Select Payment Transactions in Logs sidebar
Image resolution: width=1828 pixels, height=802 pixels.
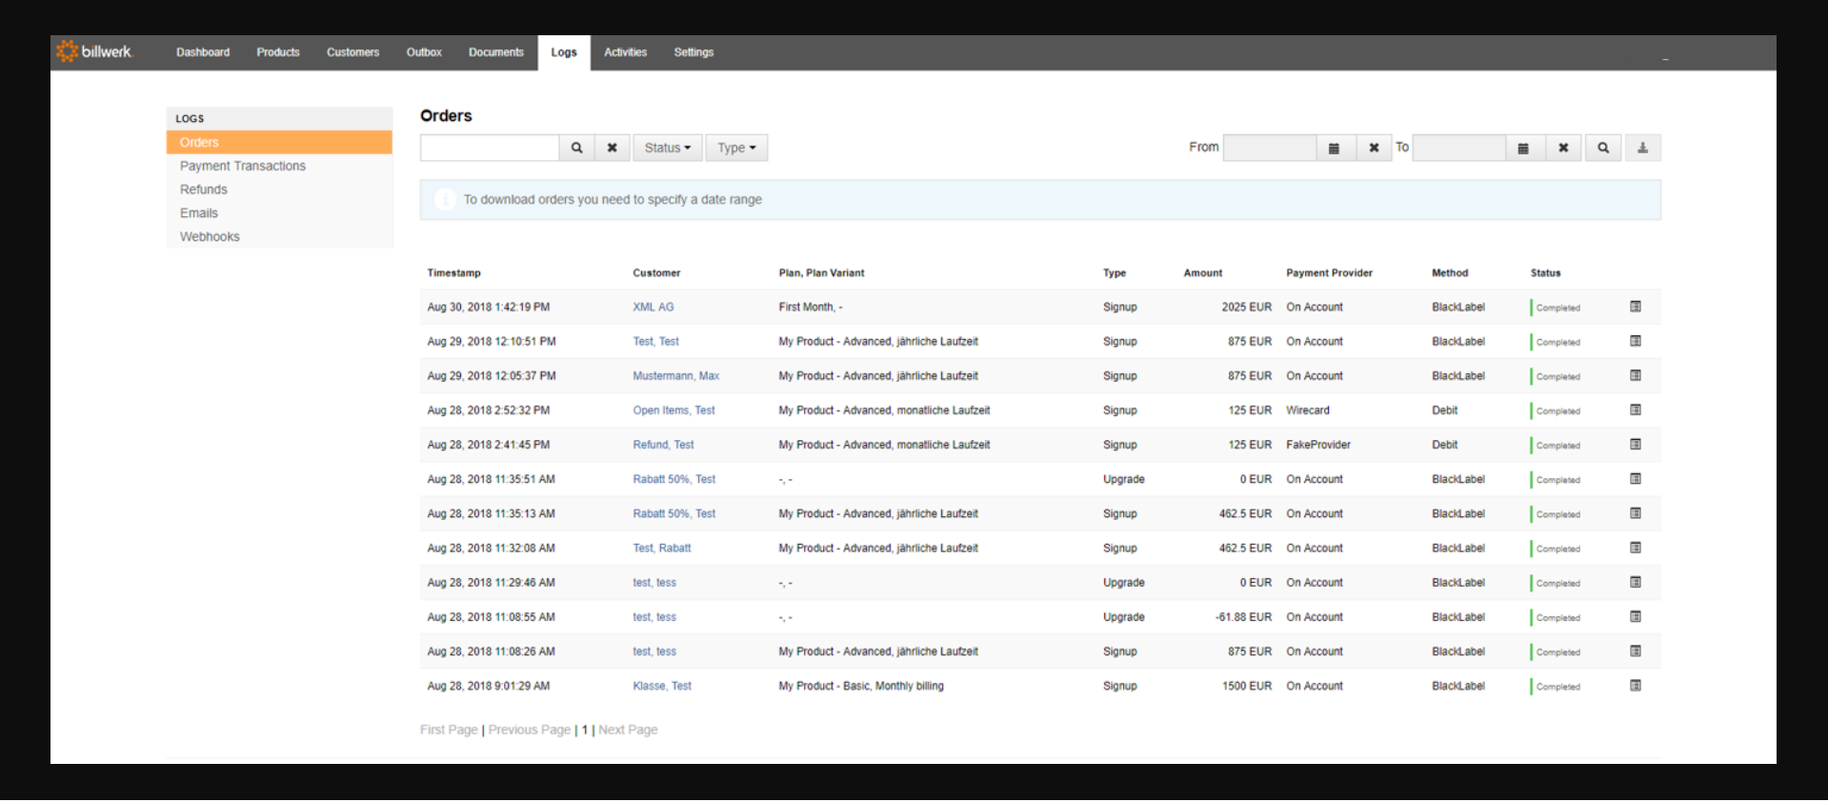(243, 166)
